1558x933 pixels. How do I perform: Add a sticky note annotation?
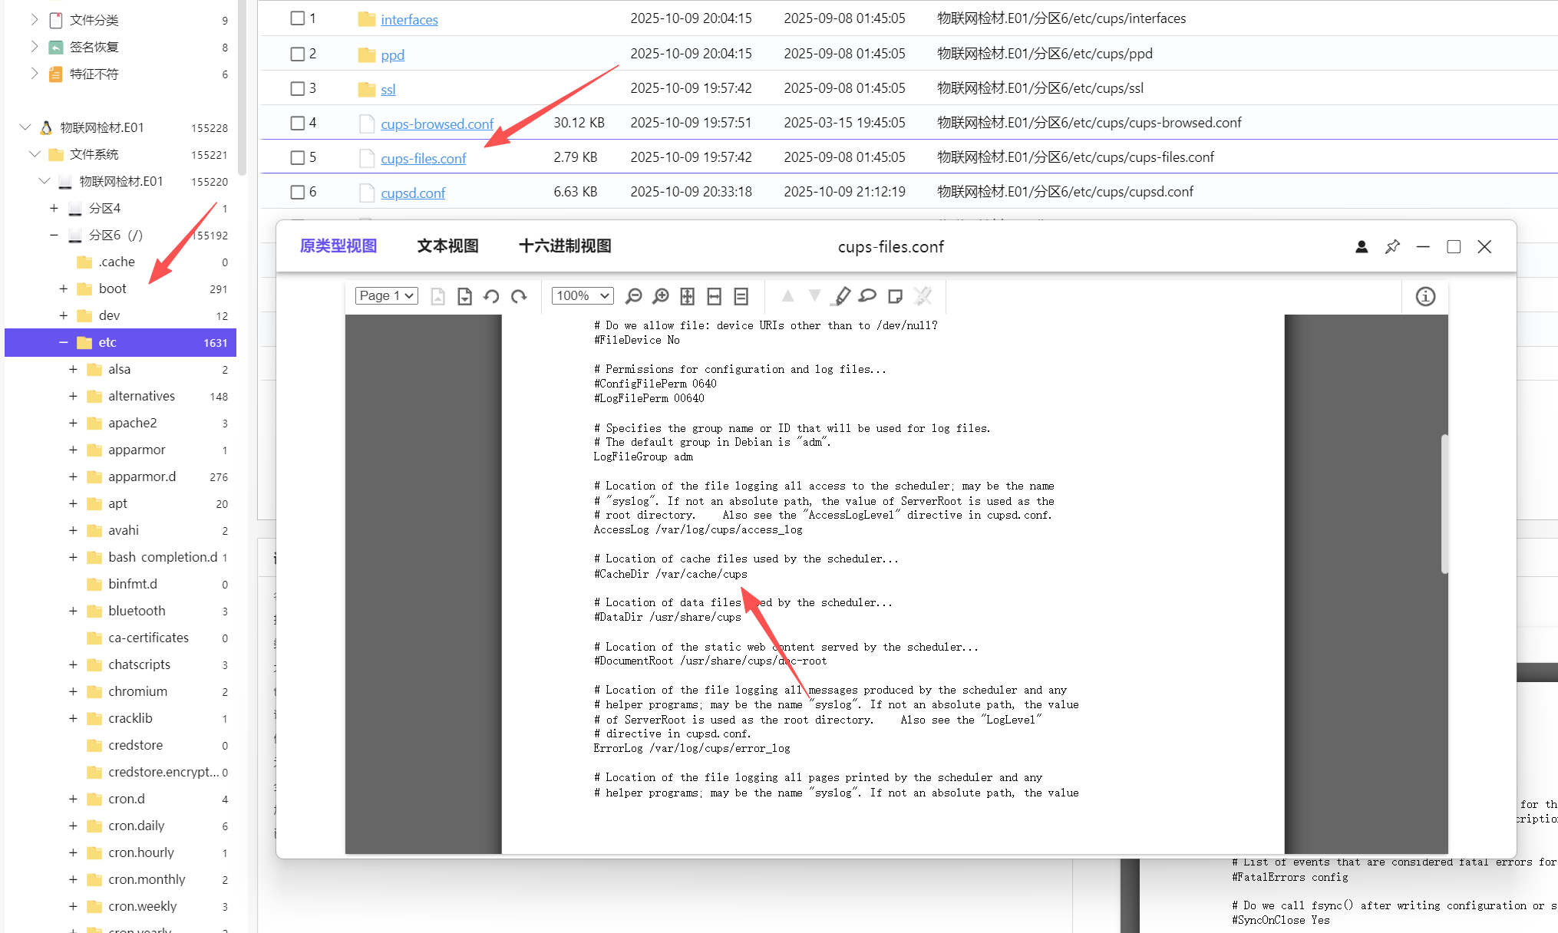pyautogui.click(x=895, y=296)
